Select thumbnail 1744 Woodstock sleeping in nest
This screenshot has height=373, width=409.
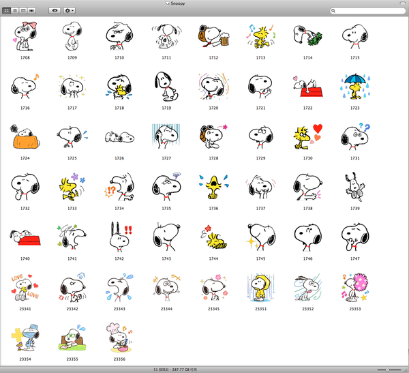(213, 237)
